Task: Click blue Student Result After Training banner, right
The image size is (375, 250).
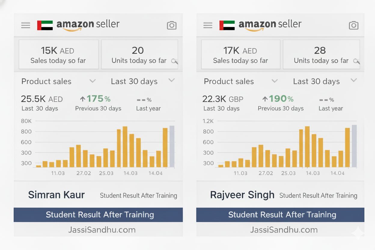Action: point(280,215)
